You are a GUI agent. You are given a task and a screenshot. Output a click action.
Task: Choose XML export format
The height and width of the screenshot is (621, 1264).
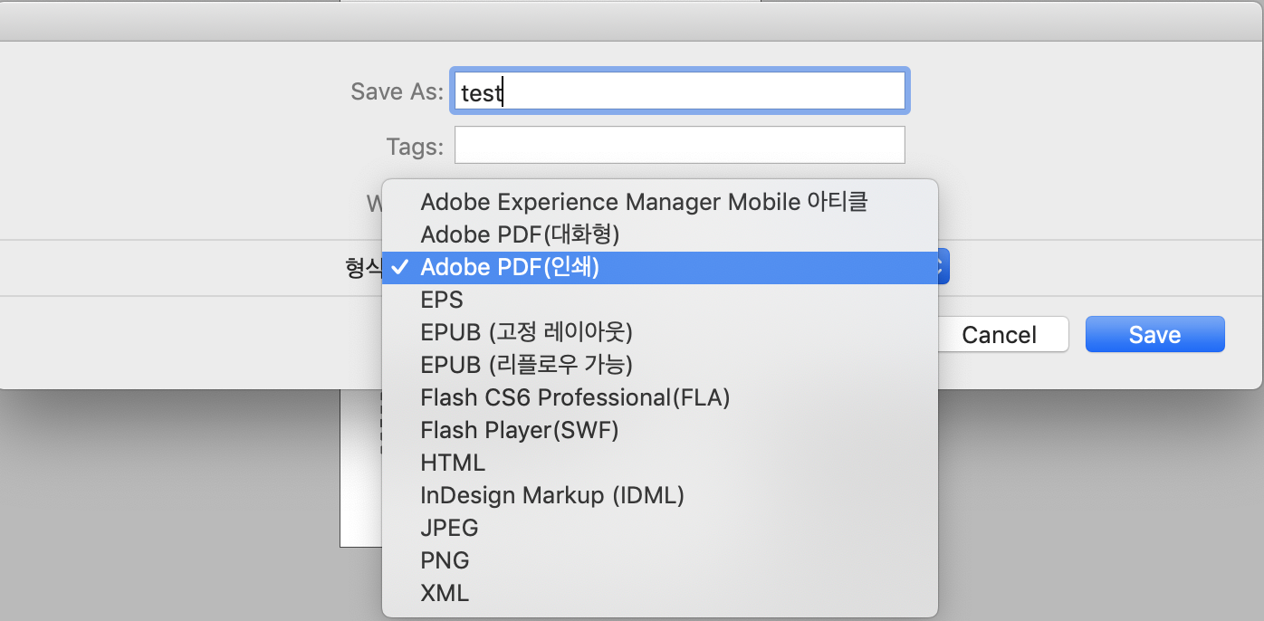point(660,593)
